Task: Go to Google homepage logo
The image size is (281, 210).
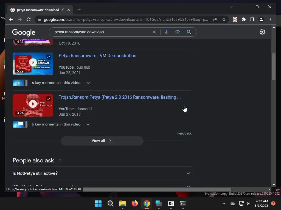Action: pyautogui.click(x=24, y=32)
